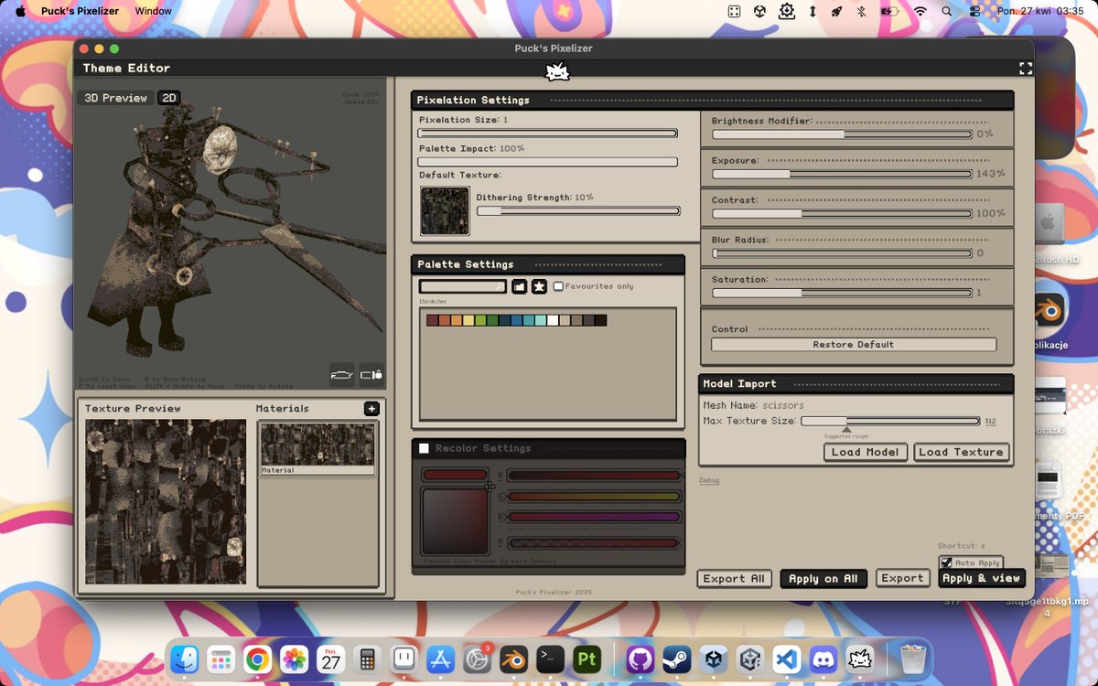Open Discord from the Dock
Viewport: 1098px width, 686px height.
823,659
